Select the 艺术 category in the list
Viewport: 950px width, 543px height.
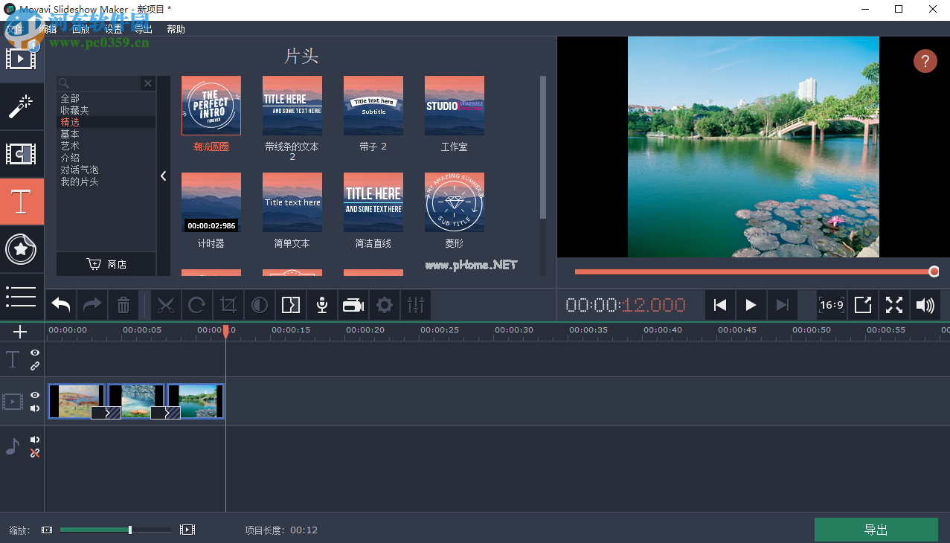coord(70,146)
